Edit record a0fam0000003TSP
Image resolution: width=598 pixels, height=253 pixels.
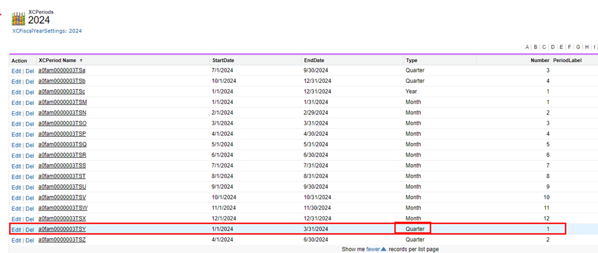click(x=16, y=134)
